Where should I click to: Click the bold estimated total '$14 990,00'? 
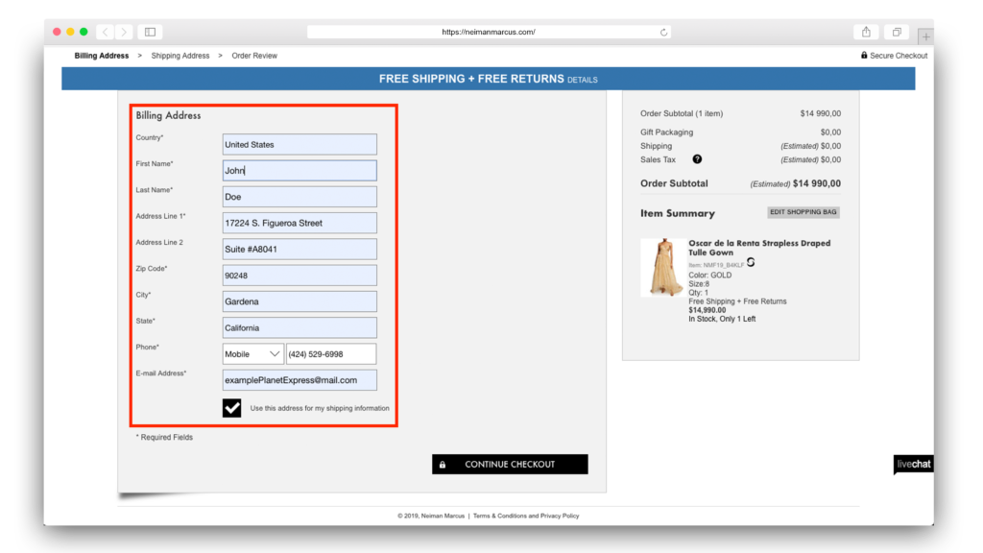(817, 183)
